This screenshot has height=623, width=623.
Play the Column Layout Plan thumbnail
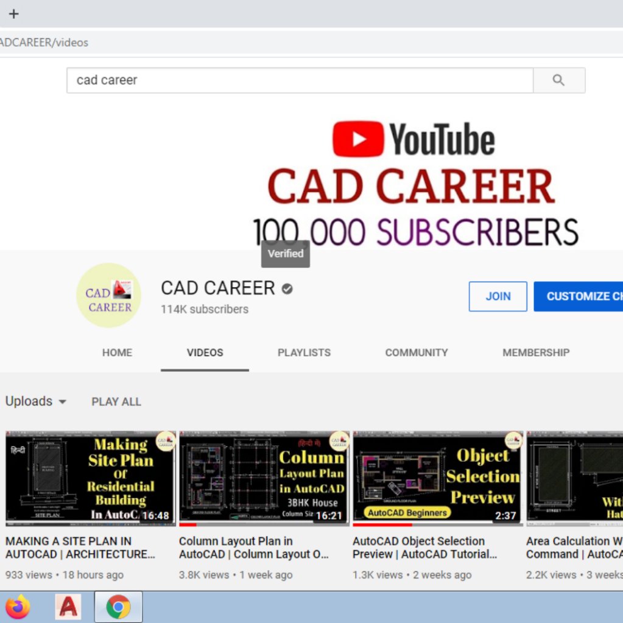(264, 478)
